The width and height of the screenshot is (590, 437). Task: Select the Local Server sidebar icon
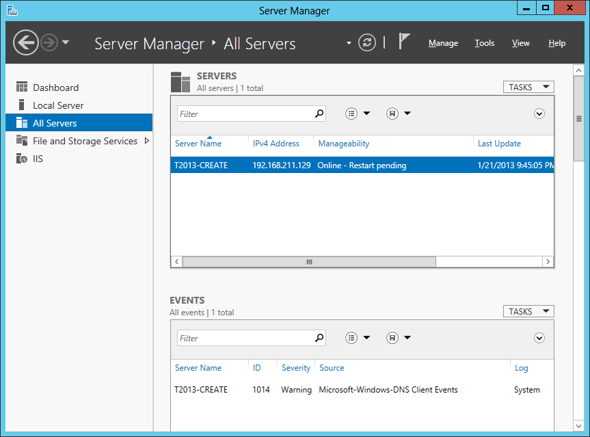21,105
